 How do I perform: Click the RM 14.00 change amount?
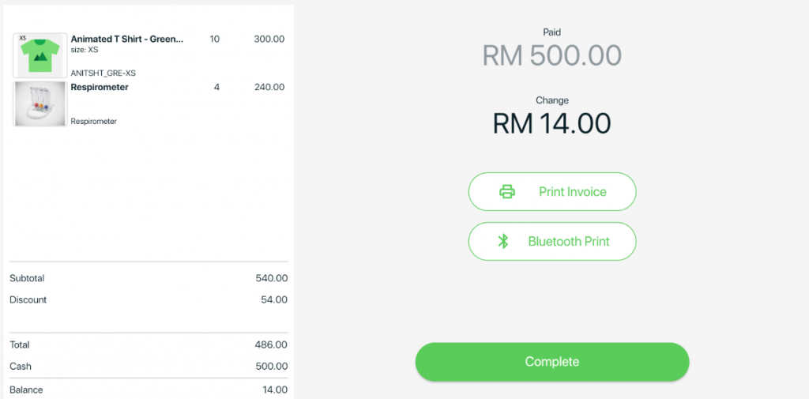[x=552, y=123]
